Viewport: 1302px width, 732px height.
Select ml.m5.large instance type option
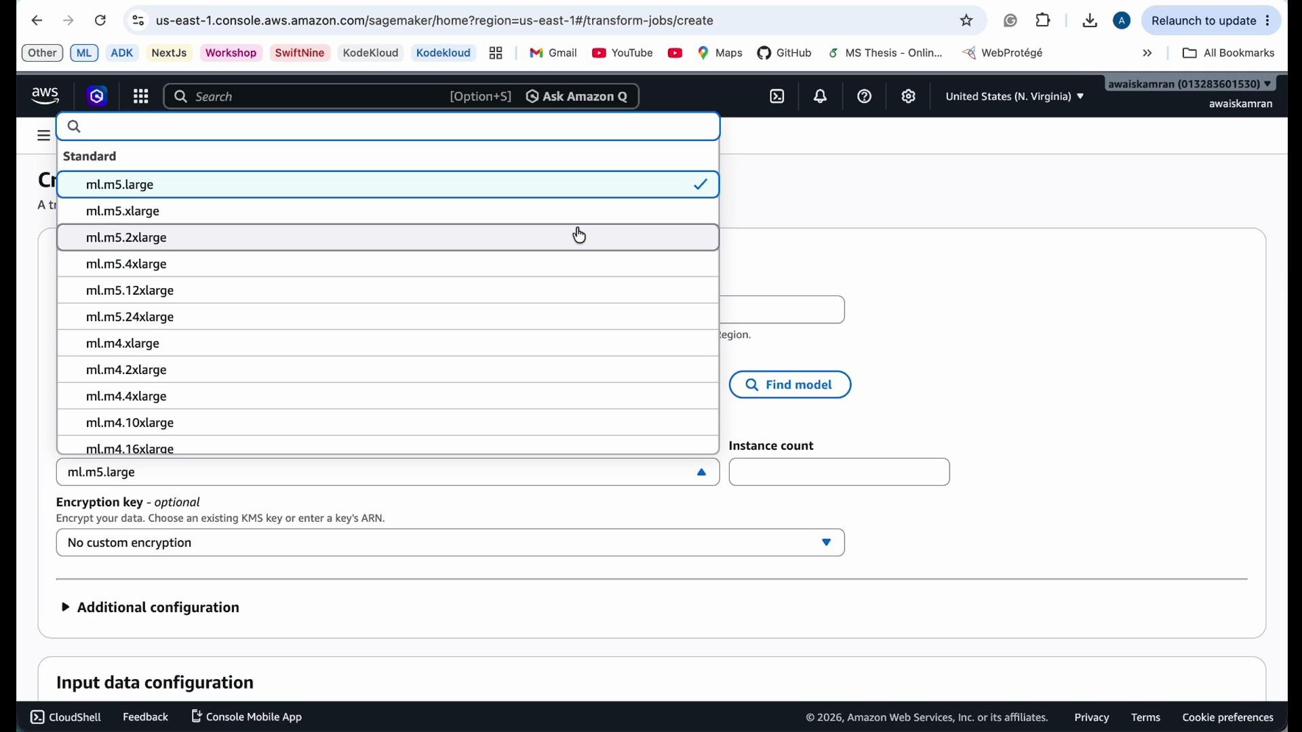[388, 185]
